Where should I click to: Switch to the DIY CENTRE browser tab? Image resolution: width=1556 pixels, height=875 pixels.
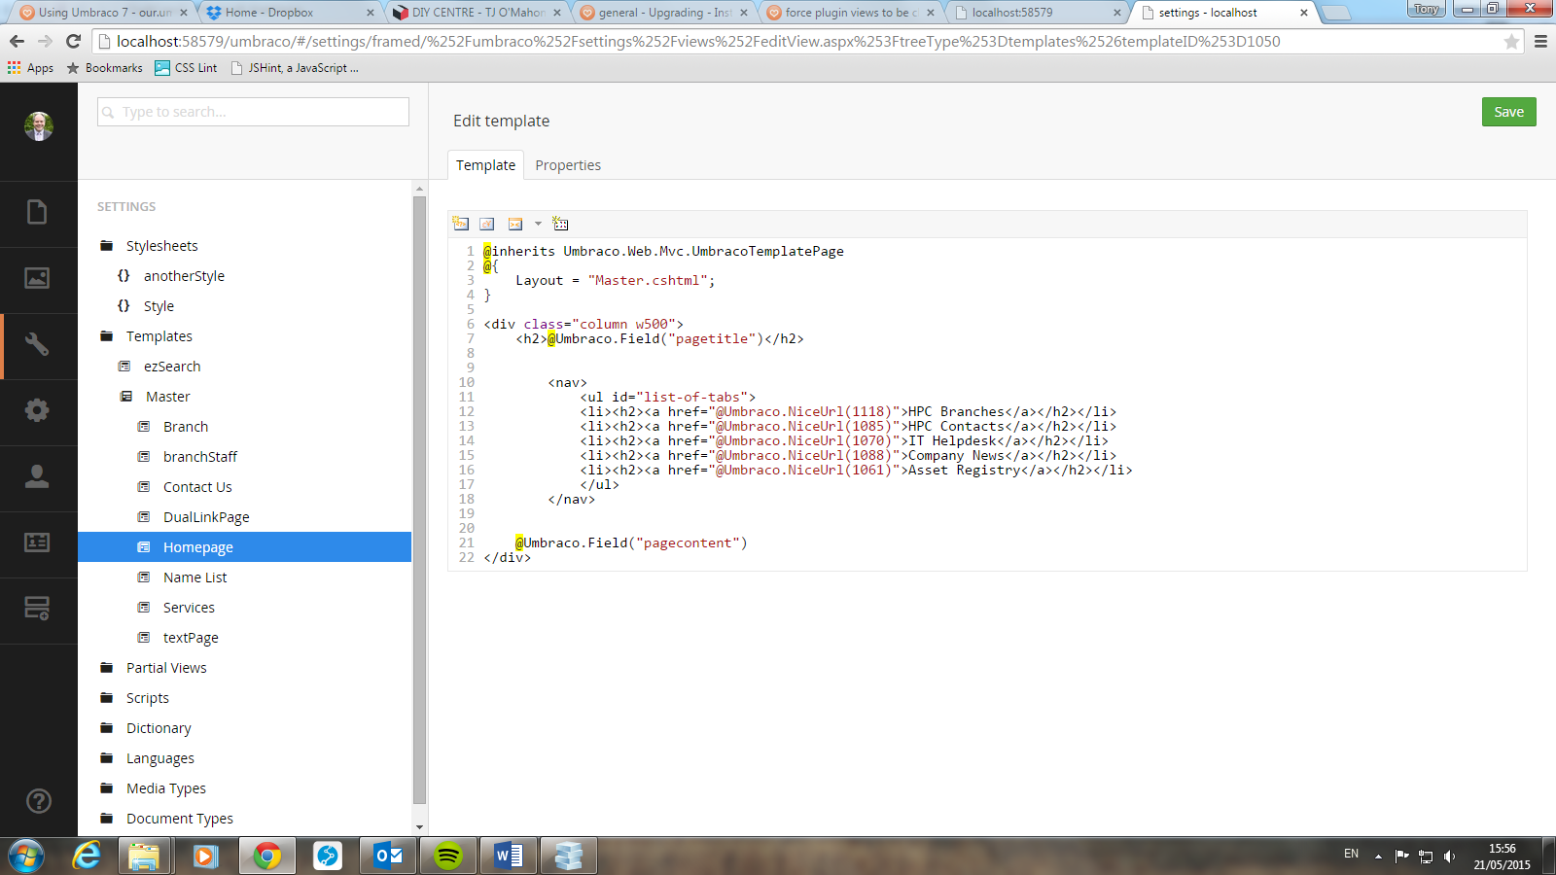point(477,13)
